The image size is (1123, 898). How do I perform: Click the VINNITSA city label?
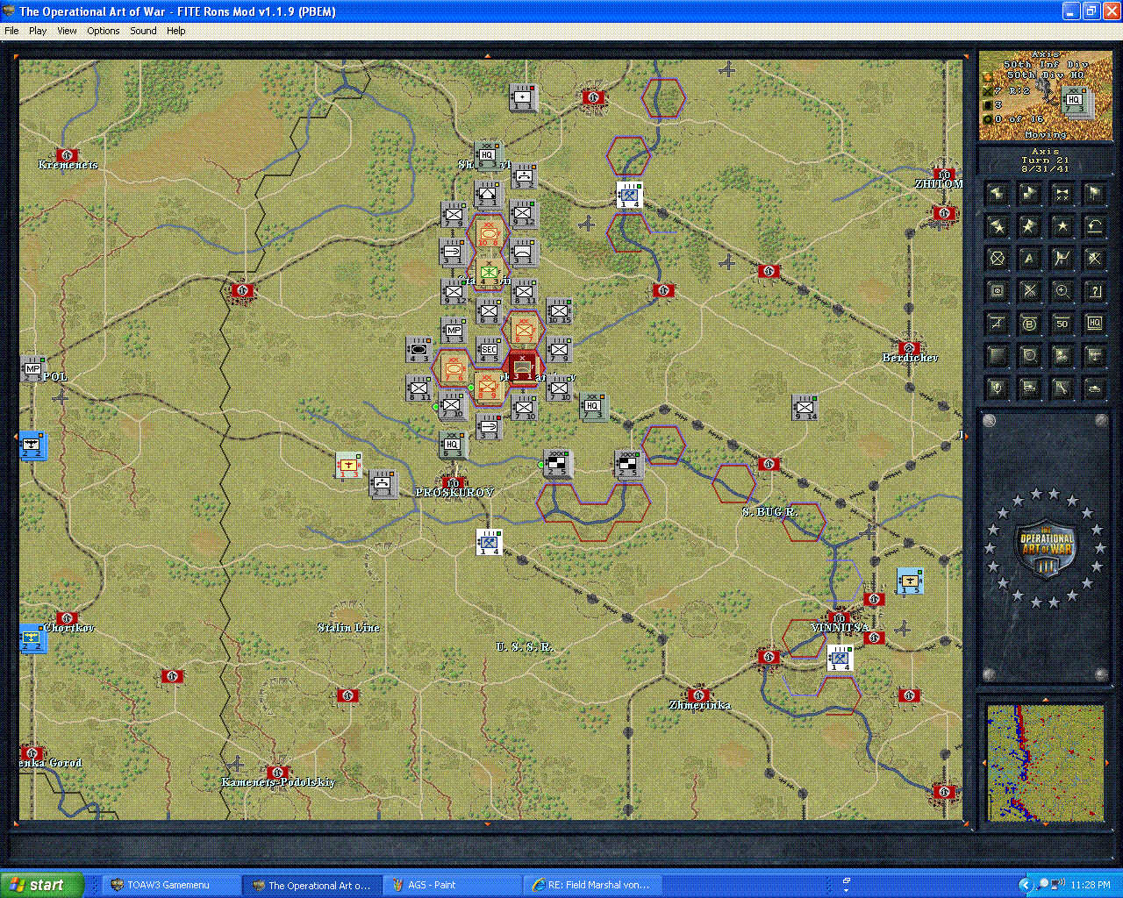coord(840,628)
